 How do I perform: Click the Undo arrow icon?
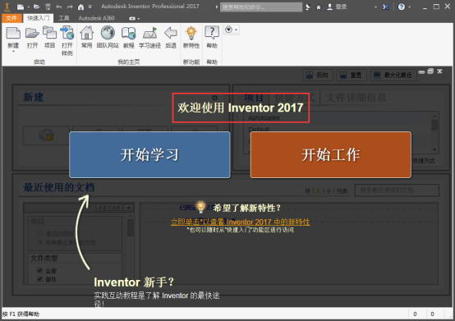pyautogui.click(x=59, y=7)
